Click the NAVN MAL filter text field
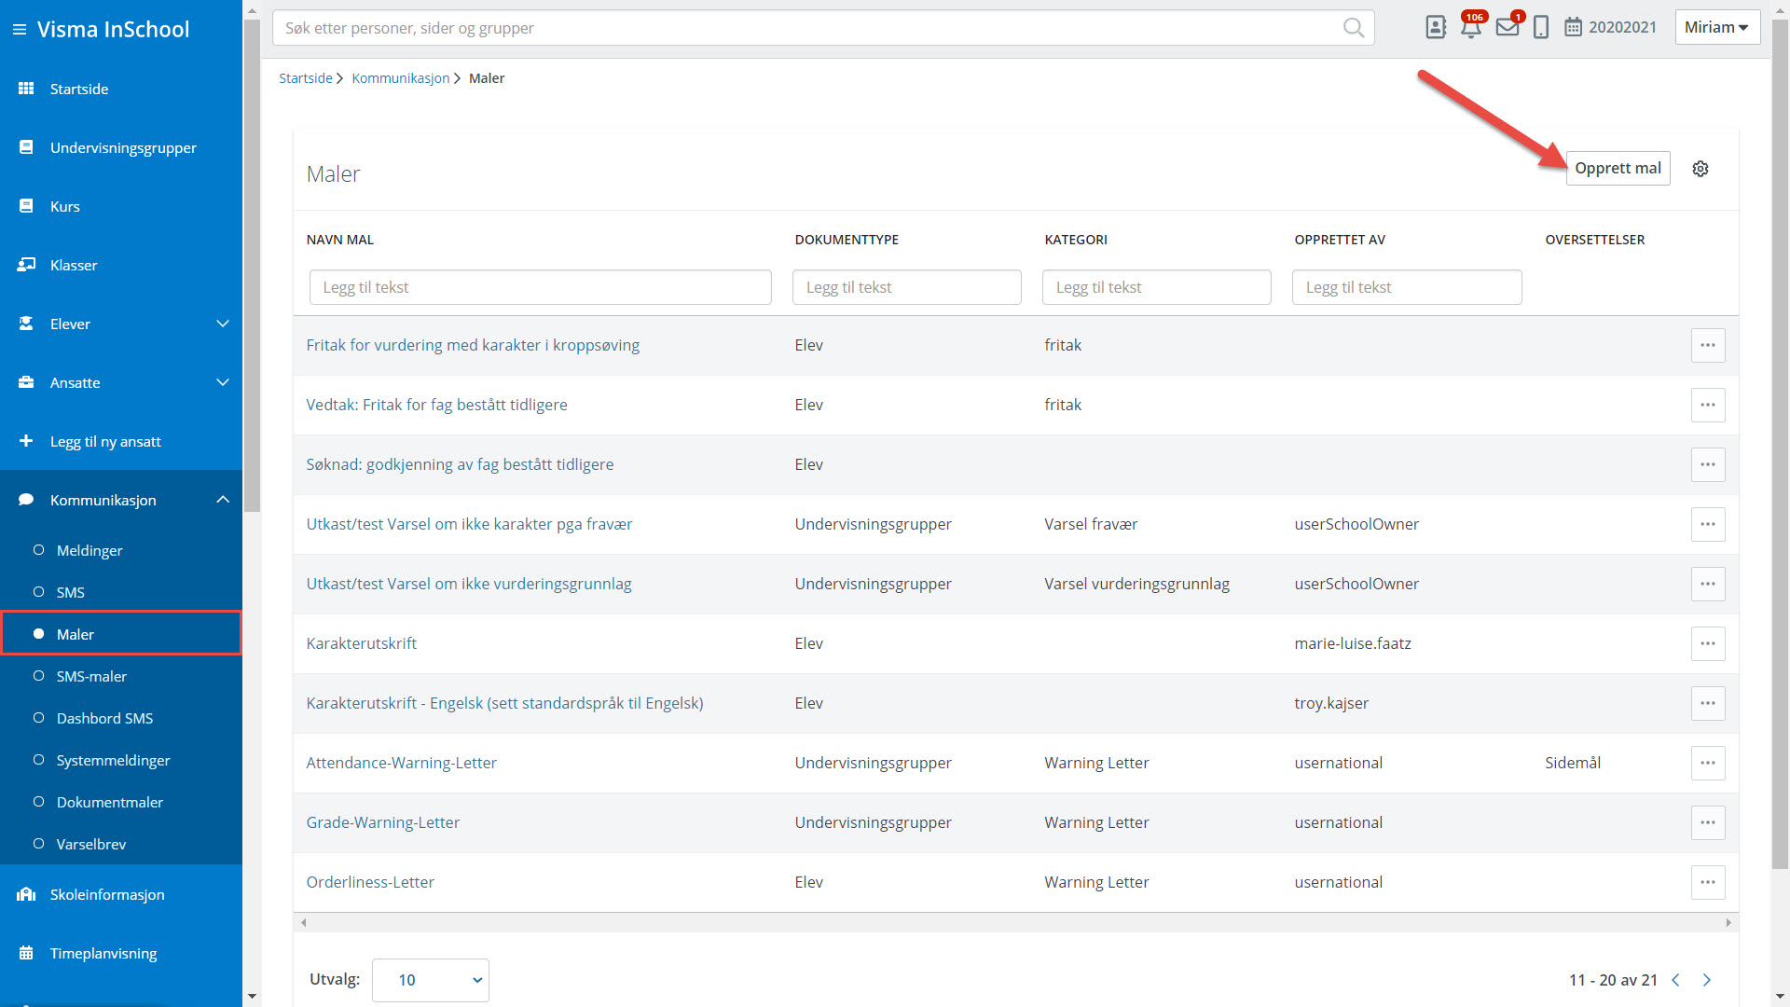 point(540,287)
